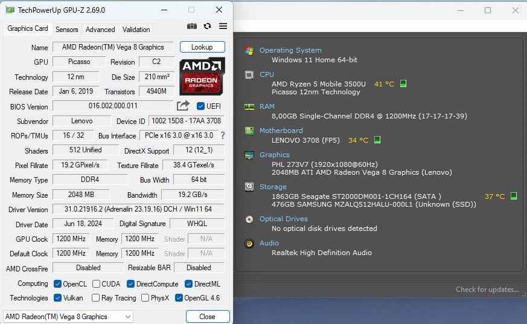This screenshot has height=324, width=527.
Task: Click the Device ID field 1002 15D8
Action: point(186,121)
